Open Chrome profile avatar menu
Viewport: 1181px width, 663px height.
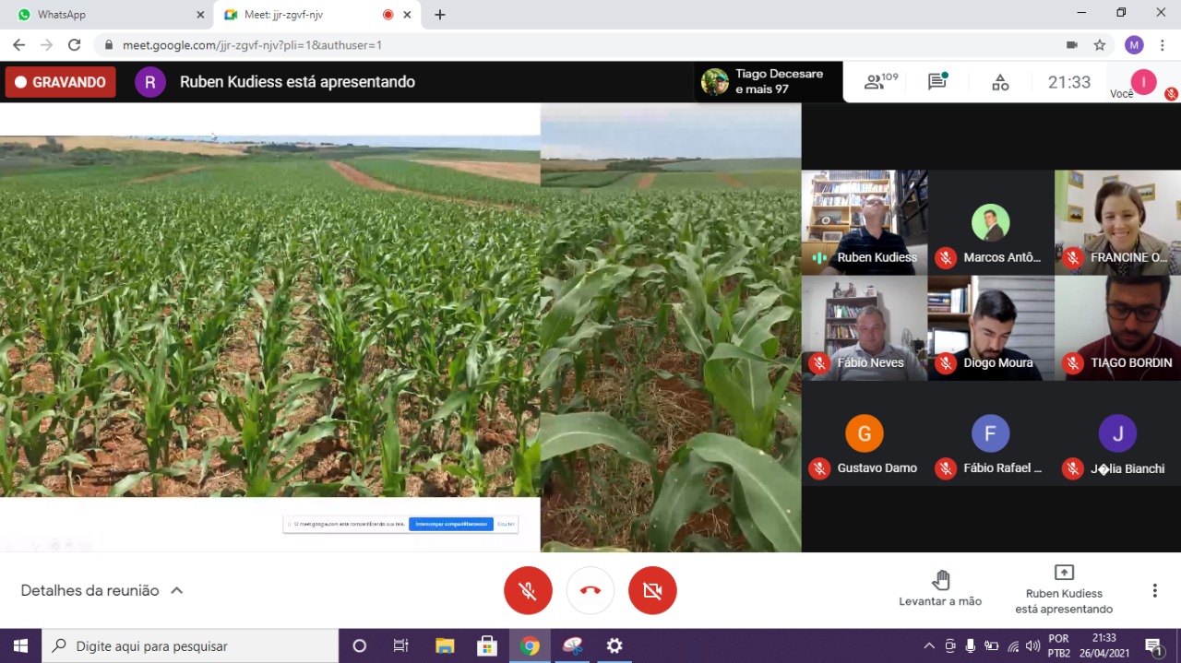pyautogui.click(x=1134, y=45)
